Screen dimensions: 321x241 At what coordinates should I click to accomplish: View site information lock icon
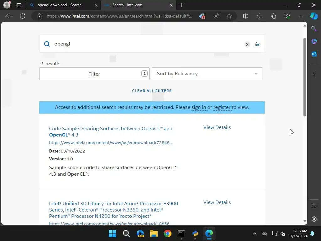(x=39, y=16)
